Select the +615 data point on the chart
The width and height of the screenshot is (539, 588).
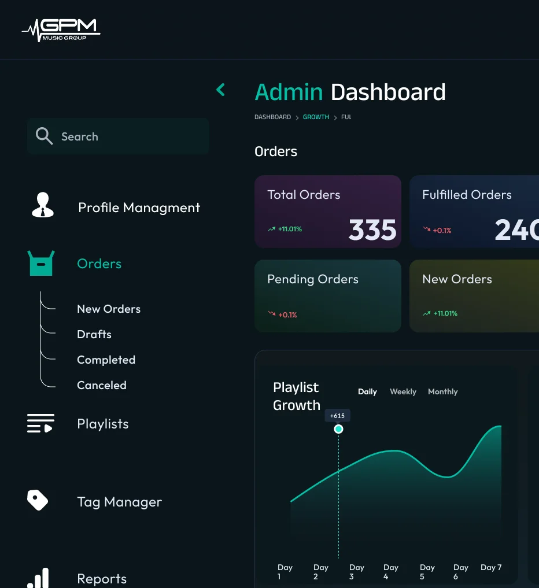(338, 429)
